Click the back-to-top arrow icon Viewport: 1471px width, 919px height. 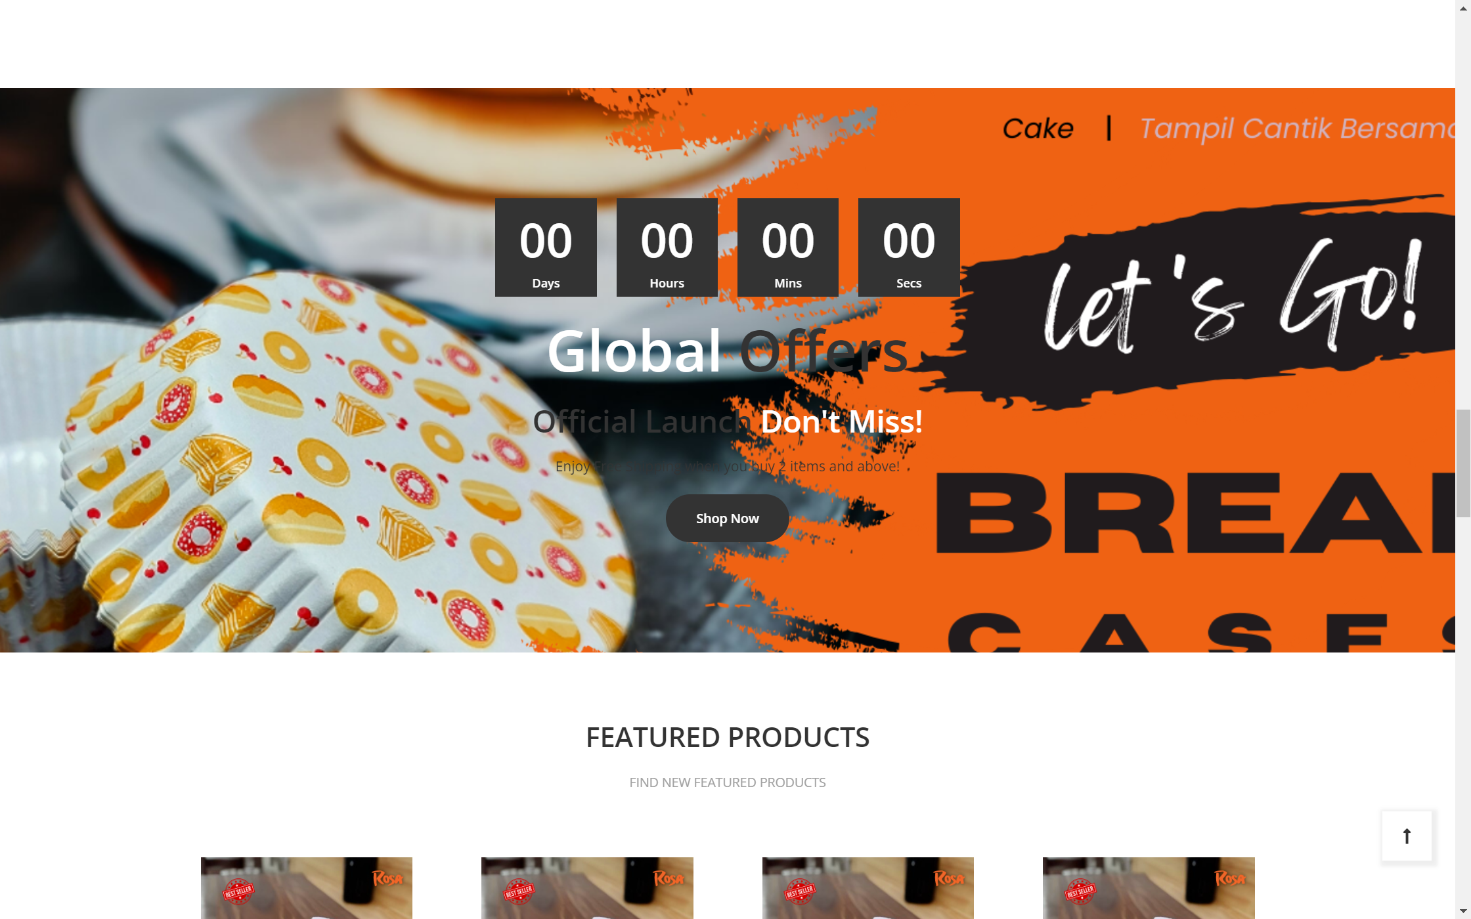point(1407,836)
